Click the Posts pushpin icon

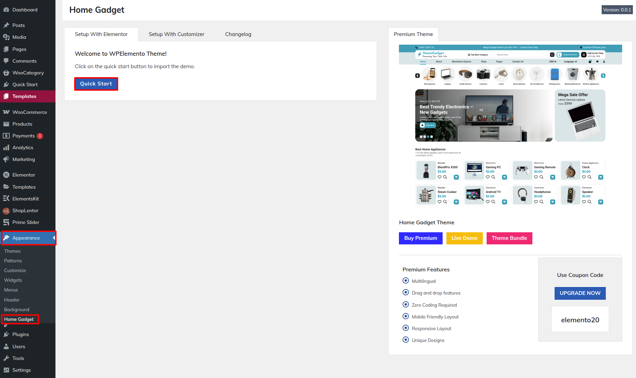pos(6,25)
